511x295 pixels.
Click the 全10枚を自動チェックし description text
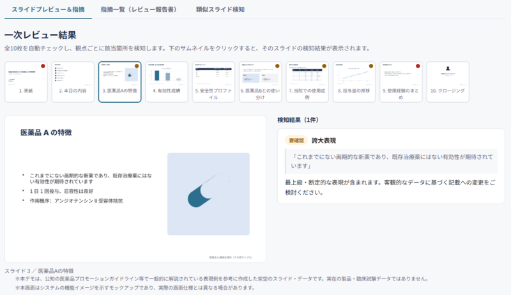tap(188, 49)
